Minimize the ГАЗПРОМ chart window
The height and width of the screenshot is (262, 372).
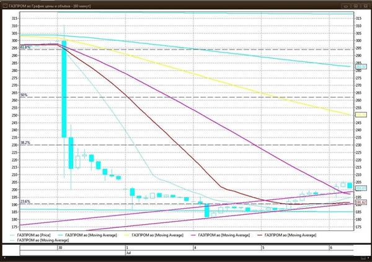346,6
